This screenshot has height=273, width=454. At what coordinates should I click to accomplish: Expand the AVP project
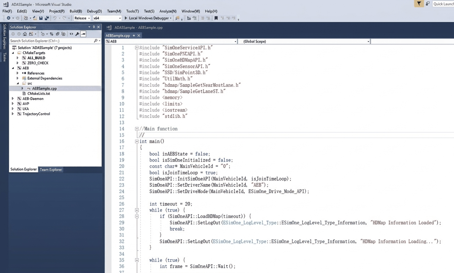13,104
